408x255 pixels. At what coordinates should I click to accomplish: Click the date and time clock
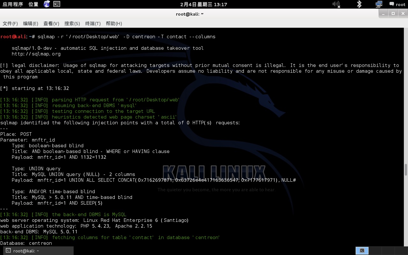pyautogui.click(x=203, y=4)
